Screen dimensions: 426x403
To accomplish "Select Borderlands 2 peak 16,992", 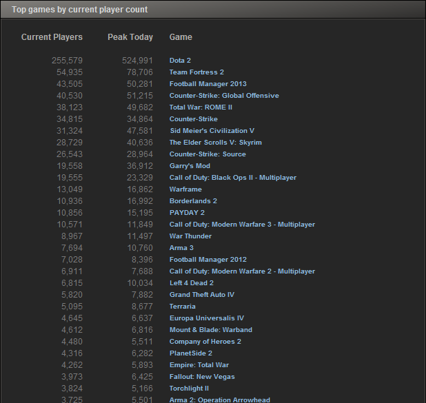I will pyautogui.click(x=140, y=201).
